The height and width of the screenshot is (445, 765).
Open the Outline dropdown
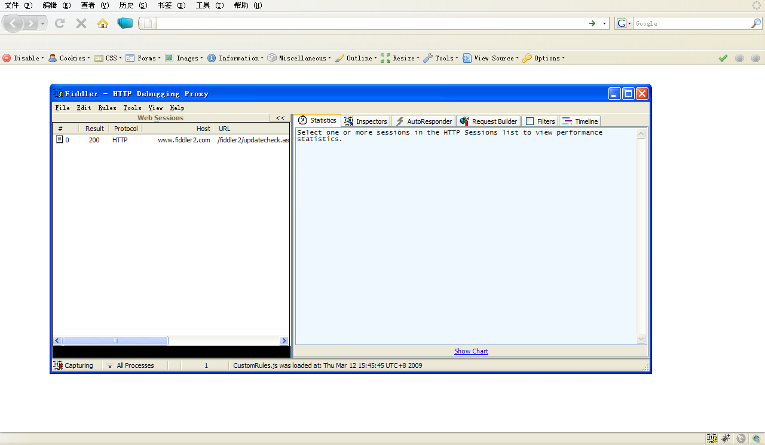pos(356,58)
